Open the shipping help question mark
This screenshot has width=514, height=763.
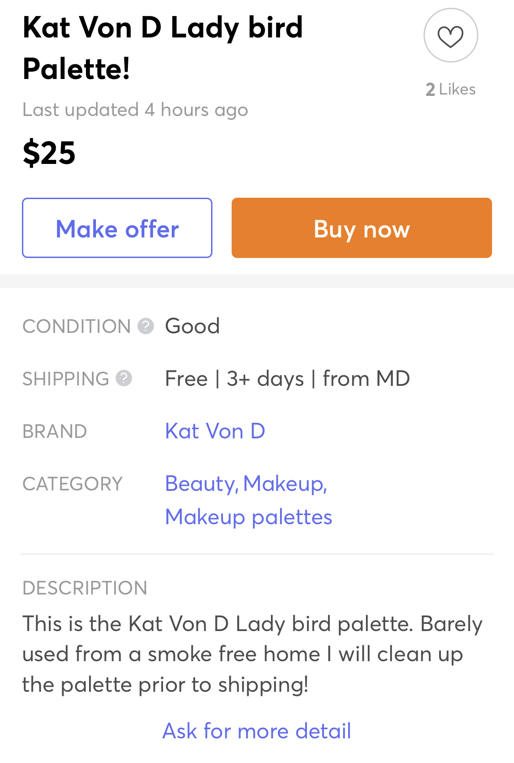124,378
